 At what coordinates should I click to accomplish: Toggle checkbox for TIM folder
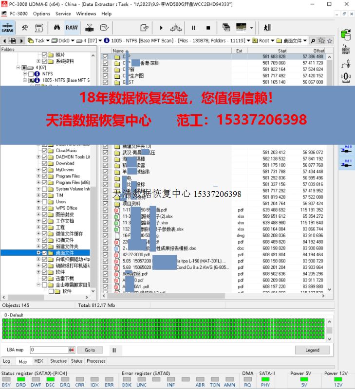click(x=44, y=195)
